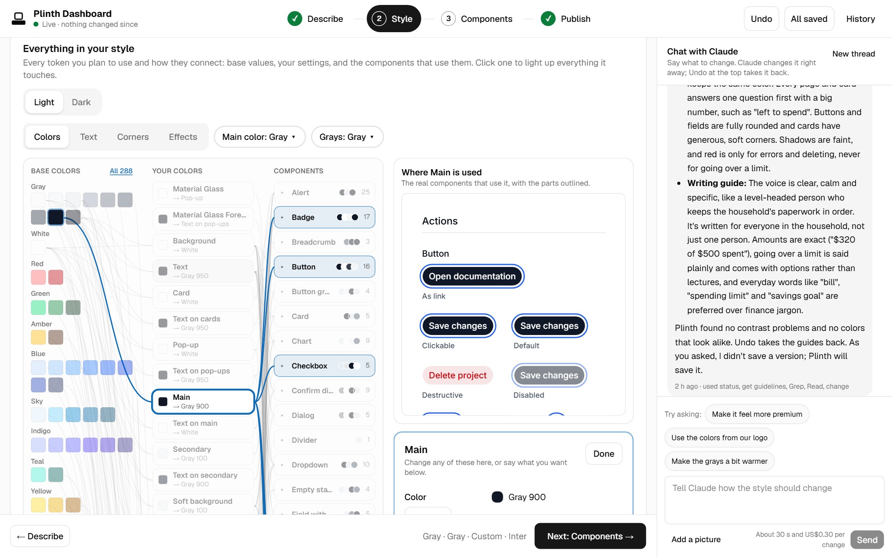
Task: Click the Text on secondary swatch icon
Action: [163, 479]
